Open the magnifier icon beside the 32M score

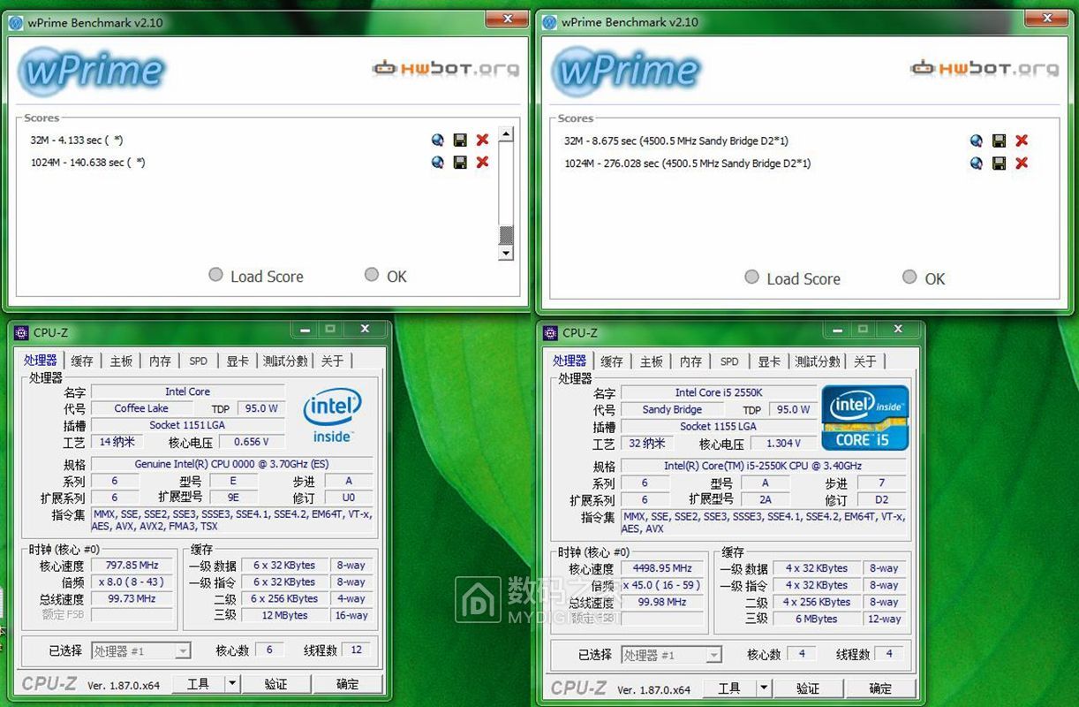pyautogui.click(x=437, y=140)
